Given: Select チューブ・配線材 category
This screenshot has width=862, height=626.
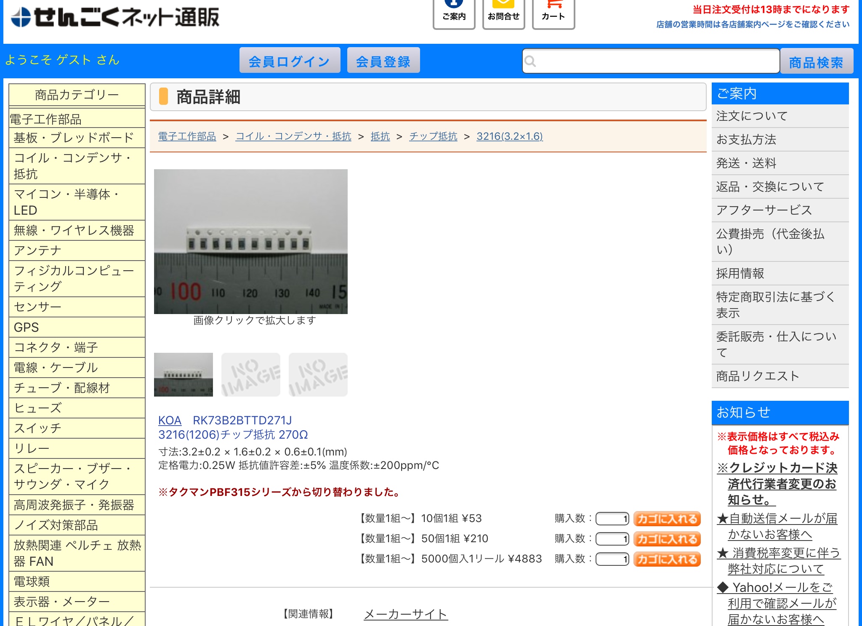Looking at the screenshot, I should [x=77, y=388].
